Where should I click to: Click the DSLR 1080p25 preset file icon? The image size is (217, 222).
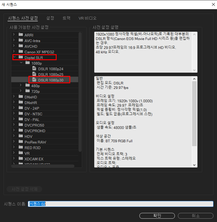tap(34, 74)
